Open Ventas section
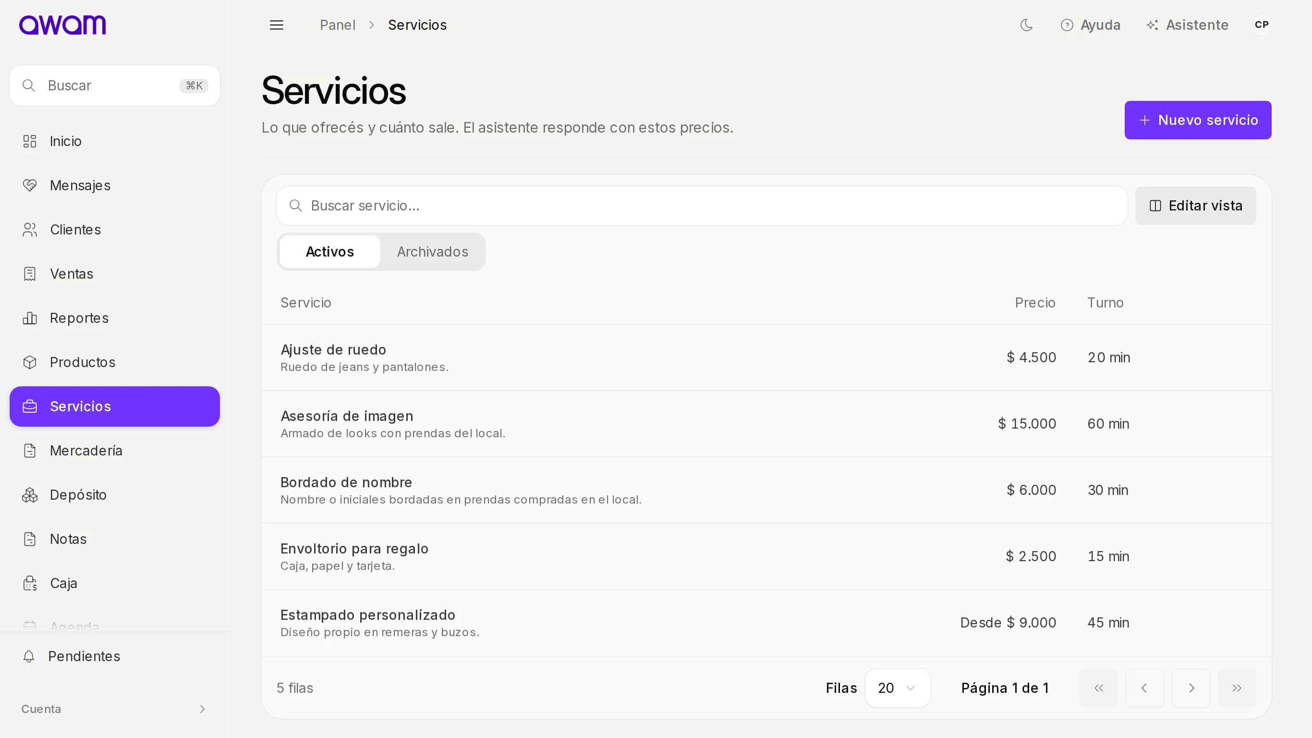The image size is (1312, 738). [x=115, y=274]
